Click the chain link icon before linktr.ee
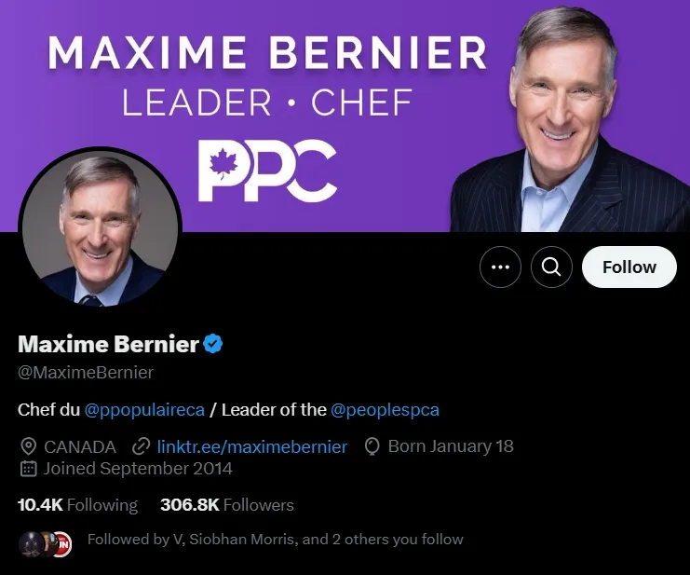Image resolution: width=690 pixels, height=575 pixels. pos(142,446)
